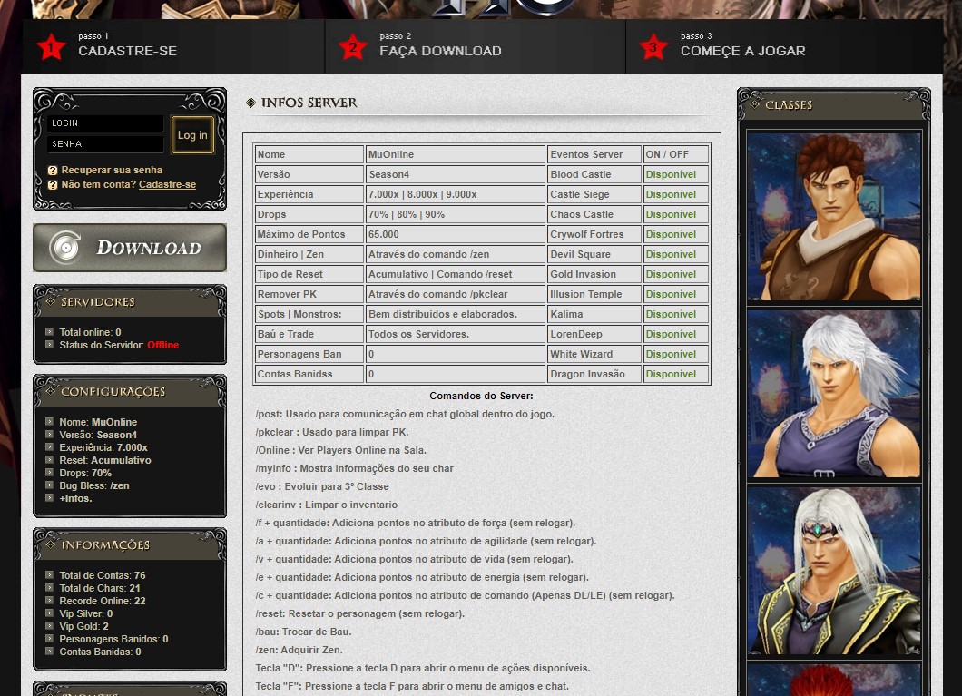Click arrow bullet beside Versão: Season4

tap(50, 434)
